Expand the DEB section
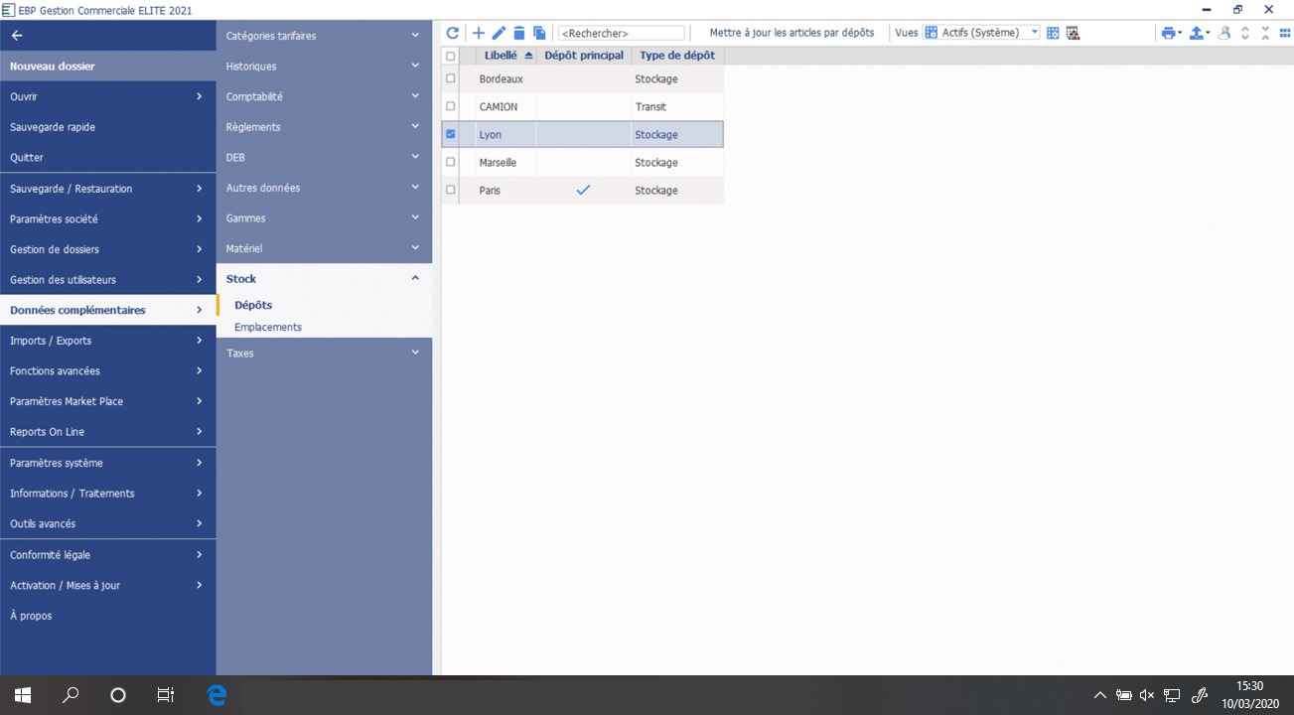This screenshot has height=715, width=1294. tap(324, 157)
